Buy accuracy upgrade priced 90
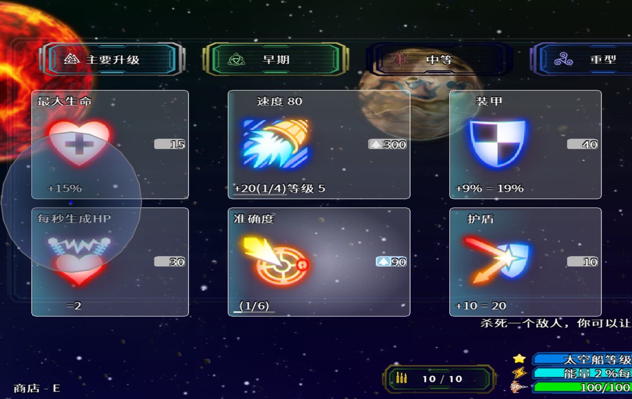This screenshot has width=632, height=399. (x=391, y=262)
